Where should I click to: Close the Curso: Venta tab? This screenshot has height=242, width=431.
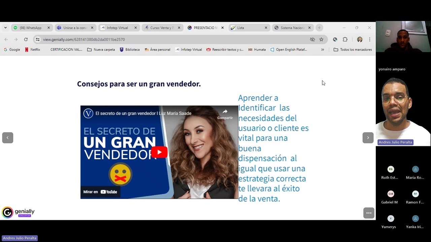coord(179,28)
